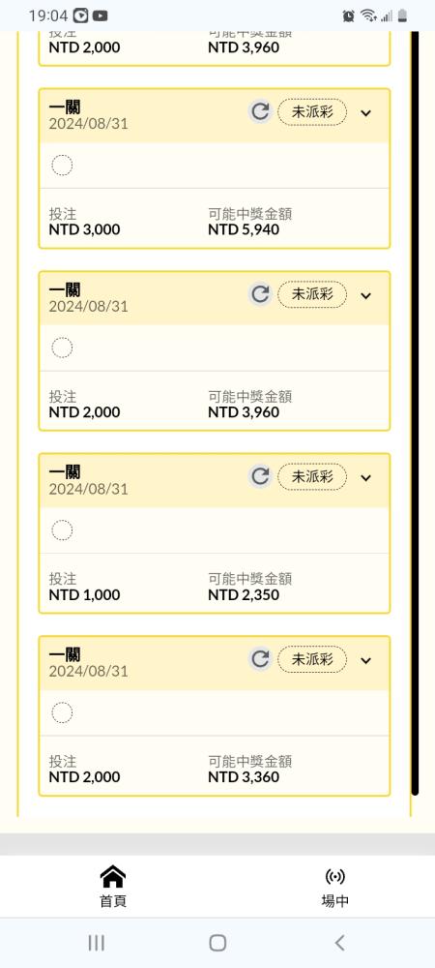Click the black vertical scrollbar
The height and width of the screenshot is (968, 435).
(x=415, y=412)
